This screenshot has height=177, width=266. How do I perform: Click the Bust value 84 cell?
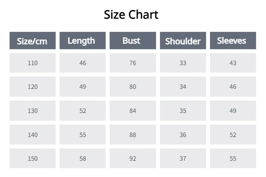click(133, 111)
